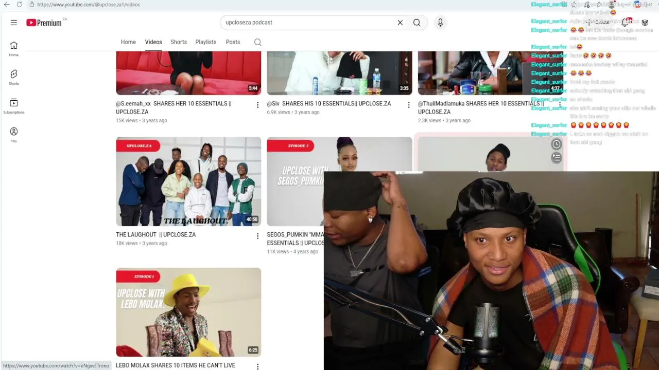Open Shorts in the left sidebar
The image size is (659, 370).
tap(14, 78)
